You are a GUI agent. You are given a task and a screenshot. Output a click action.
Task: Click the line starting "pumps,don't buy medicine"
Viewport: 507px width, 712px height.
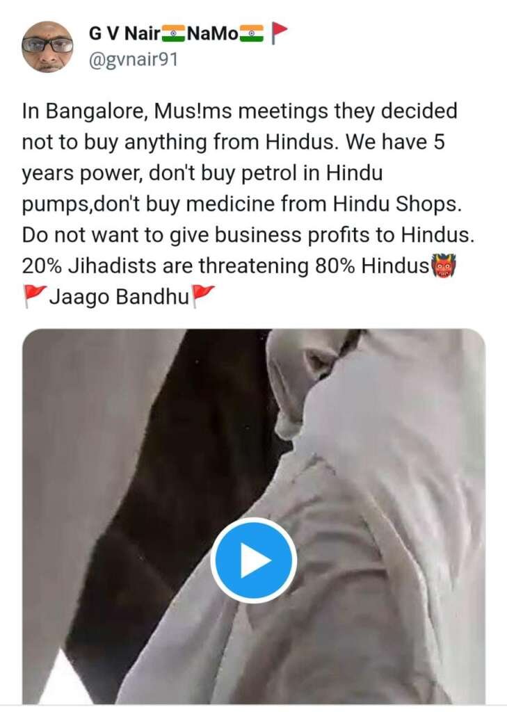tap(242, 205)
